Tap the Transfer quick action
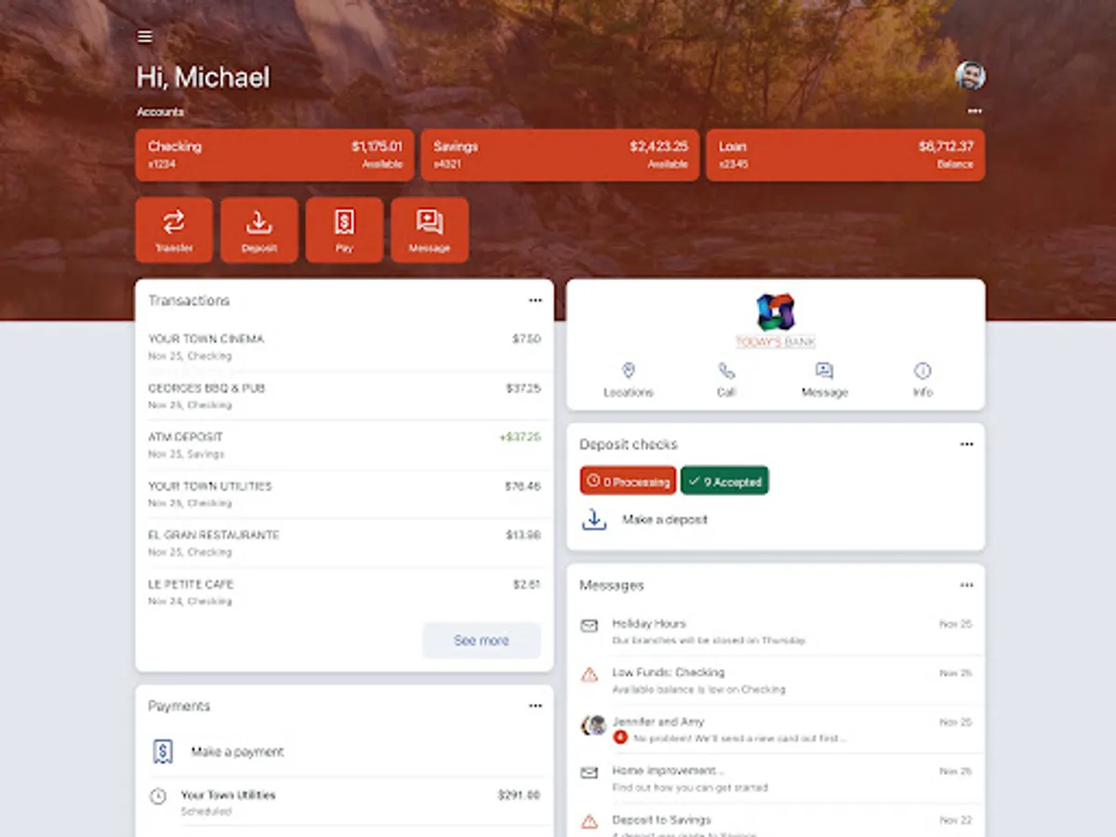The width and height of the screenshot is (1116, 837). point(174,230)
